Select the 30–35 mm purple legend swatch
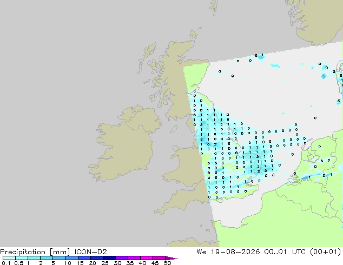343x265 pixels. pos(122,258)
